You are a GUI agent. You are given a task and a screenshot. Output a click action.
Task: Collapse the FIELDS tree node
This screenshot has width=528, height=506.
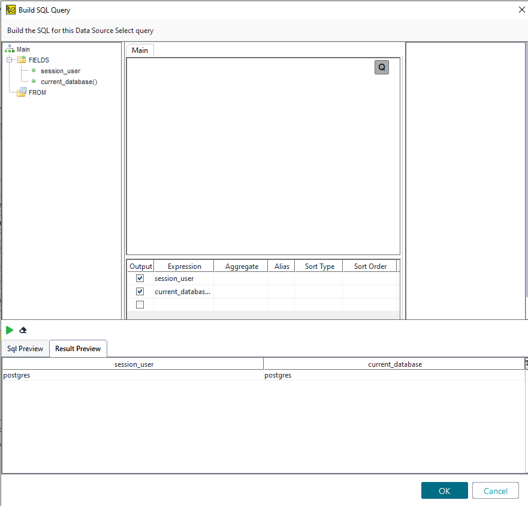(x=10, y=60)
